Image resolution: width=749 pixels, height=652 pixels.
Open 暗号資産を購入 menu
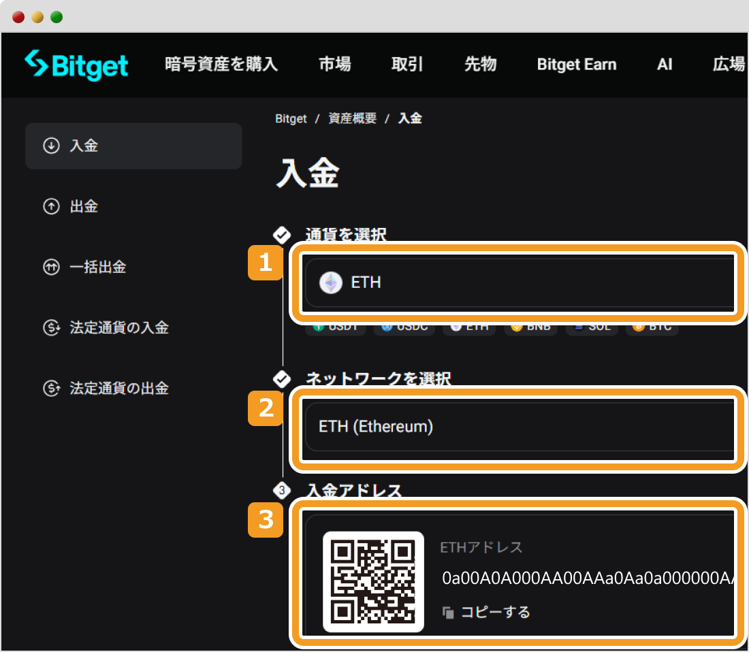(x=222, y=64)
